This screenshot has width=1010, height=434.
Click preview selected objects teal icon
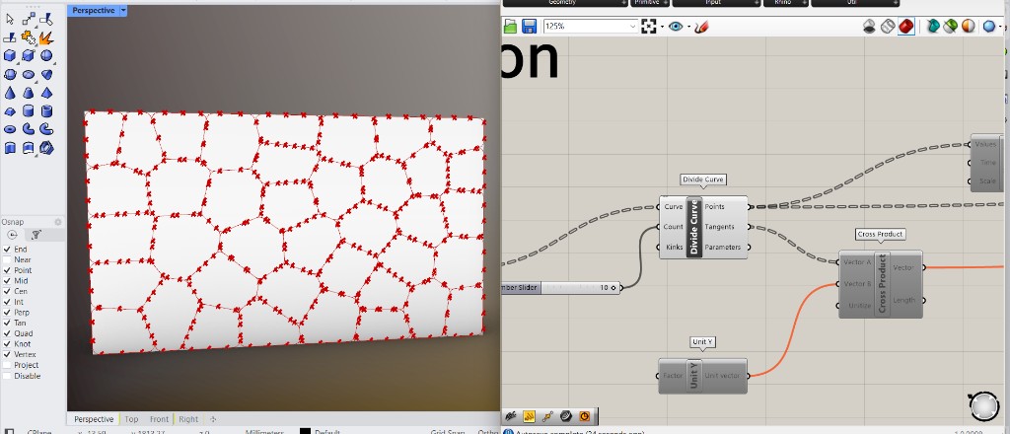pos(933,27)
